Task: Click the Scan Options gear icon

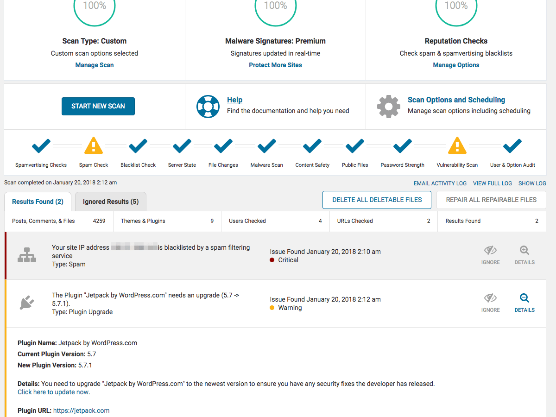Action: [388, 106]
